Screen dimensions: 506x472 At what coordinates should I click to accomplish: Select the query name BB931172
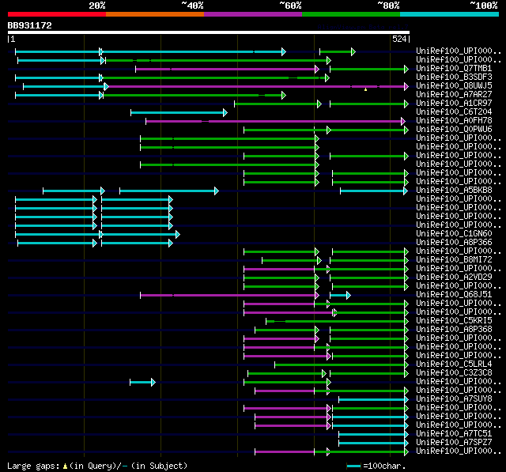tap(30, 25)
